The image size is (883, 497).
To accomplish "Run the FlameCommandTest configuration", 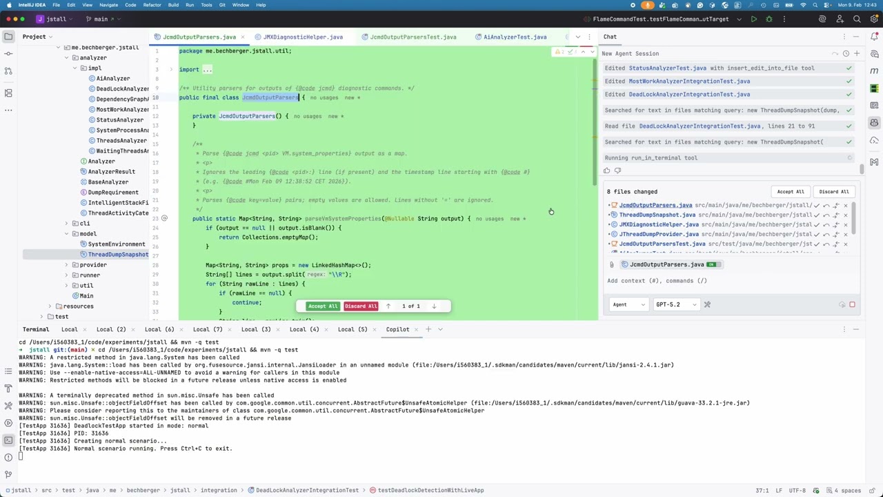I will coord(754,19).
